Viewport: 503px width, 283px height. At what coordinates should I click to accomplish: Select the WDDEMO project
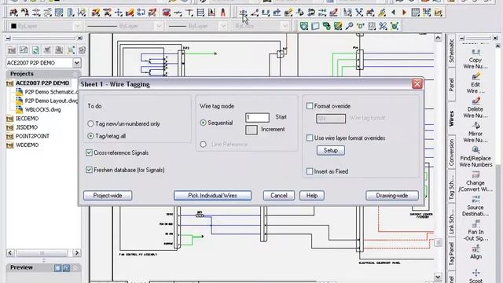point(28,145)
